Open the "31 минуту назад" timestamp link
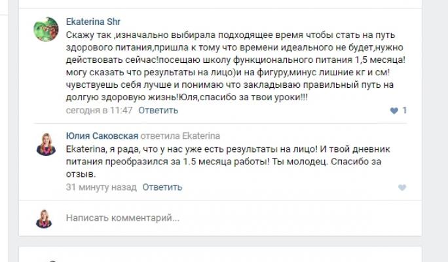 coord(100,187)
